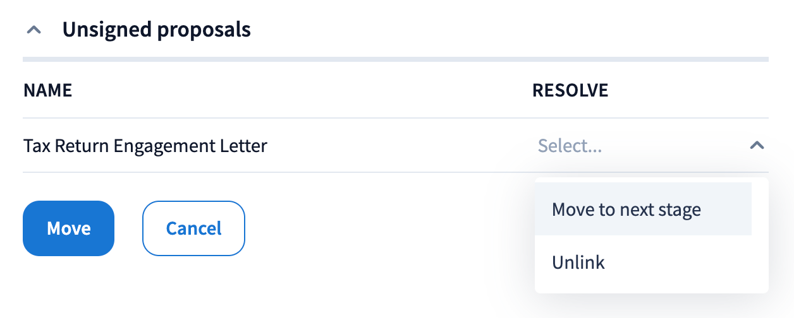Select the Tax Return Engagement Letter row
Image resolution: width=794 pixels, height=318 pixels.
pyautogui.click(x=145, y=146)
